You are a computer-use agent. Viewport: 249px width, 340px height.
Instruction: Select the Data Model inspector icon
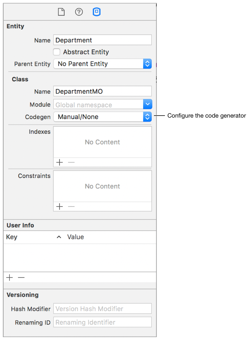pos(97,12)
